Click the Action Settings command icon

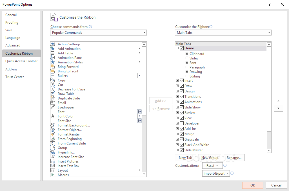pos(53,44)
